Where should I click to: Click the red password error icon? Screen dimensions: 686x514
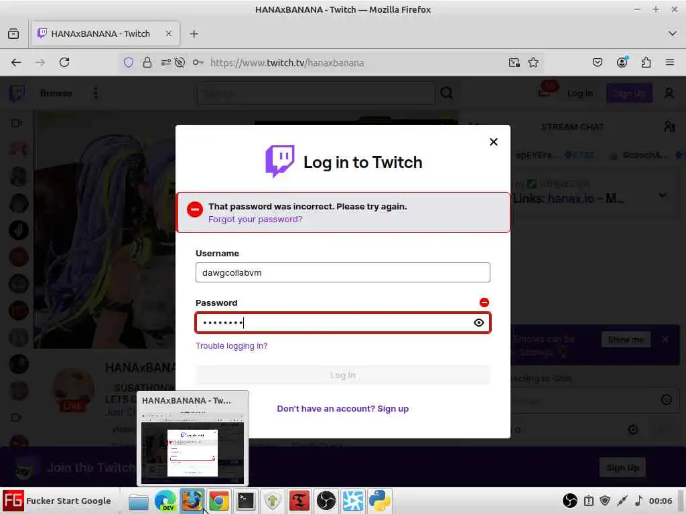(x=484, y=303)
